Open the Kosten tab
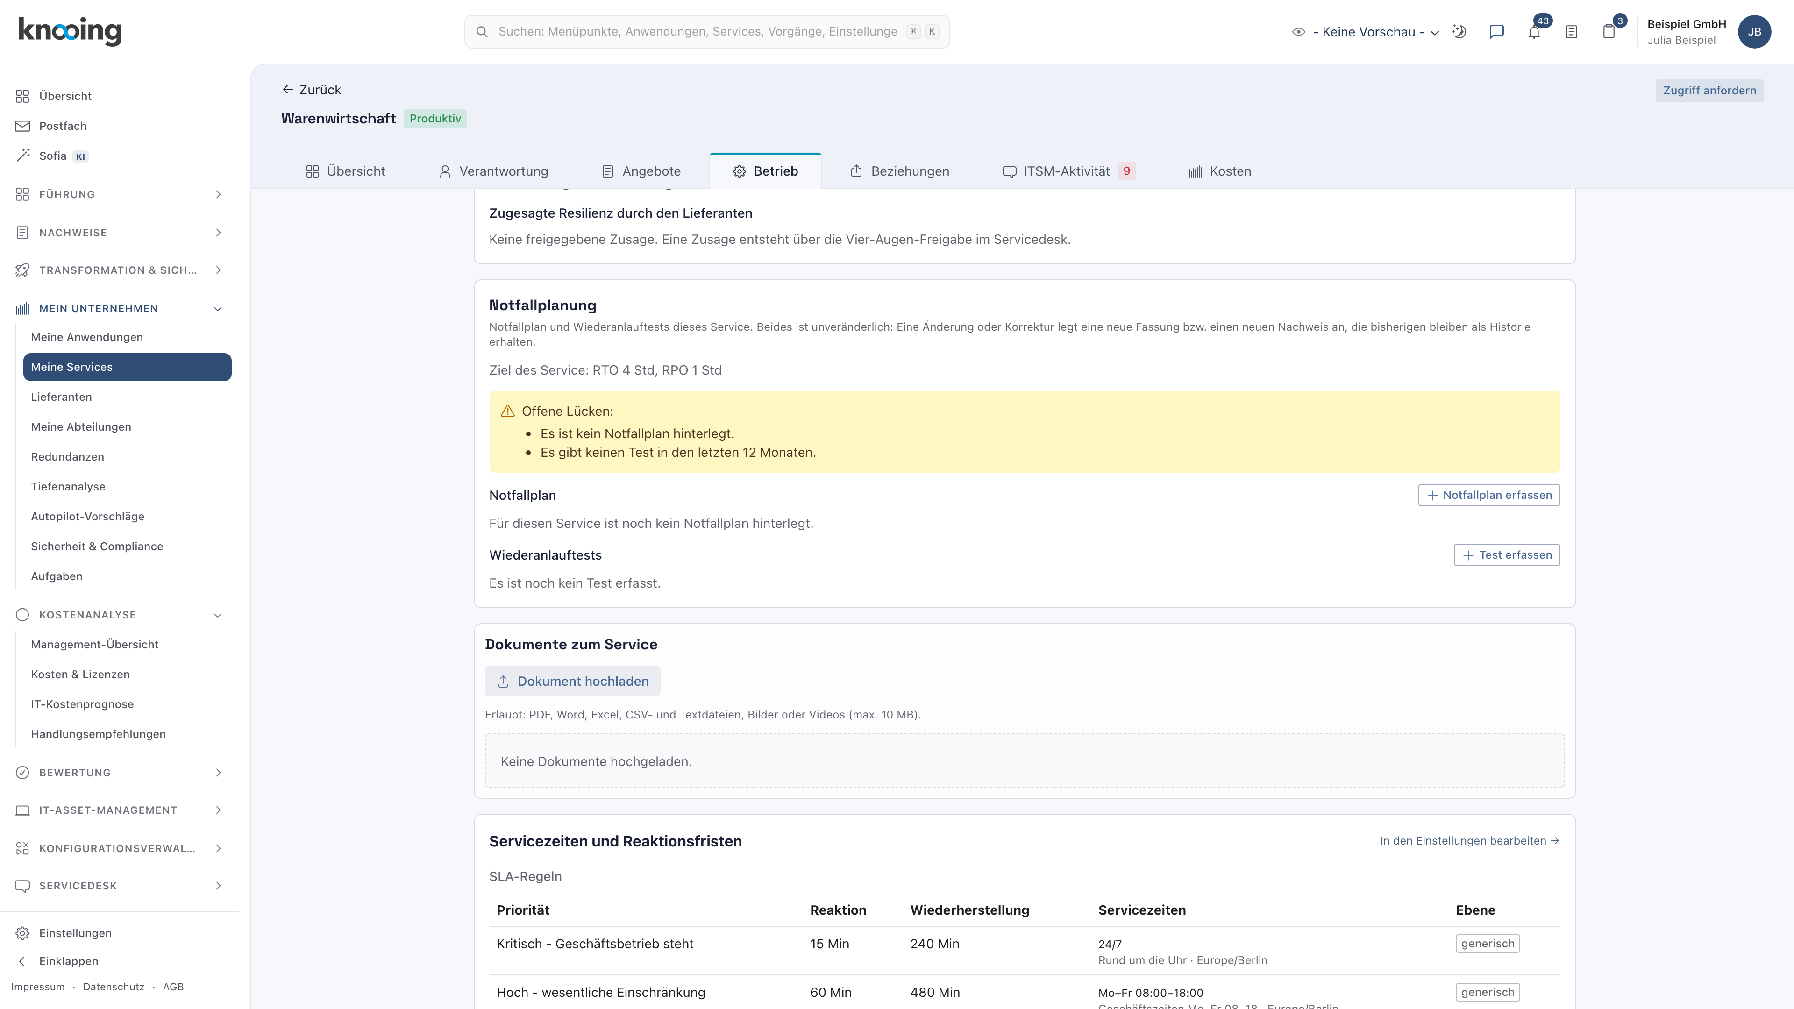 [1219, 171]
